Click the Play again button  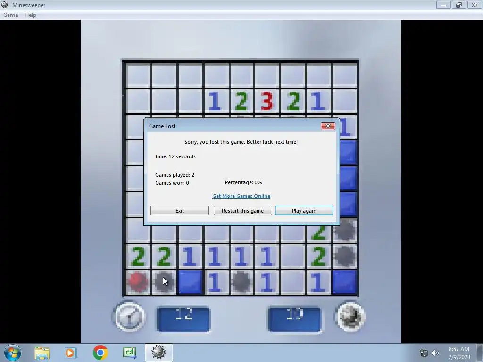(304, 211)
